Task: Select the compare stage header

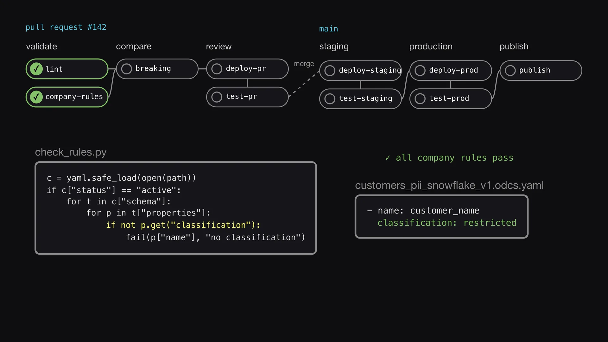Action: pos(134,47)
